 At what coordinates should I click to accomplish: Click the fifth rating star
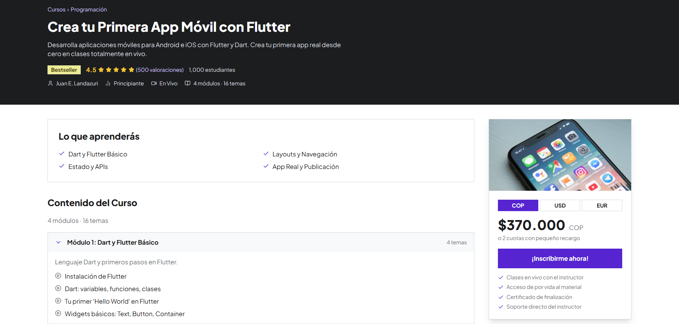131,70
